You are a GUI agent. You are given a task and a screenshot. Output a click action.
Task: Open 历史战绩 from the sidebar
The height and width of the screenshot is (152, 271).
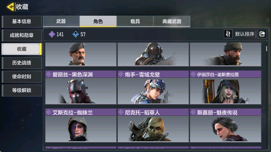22,63
